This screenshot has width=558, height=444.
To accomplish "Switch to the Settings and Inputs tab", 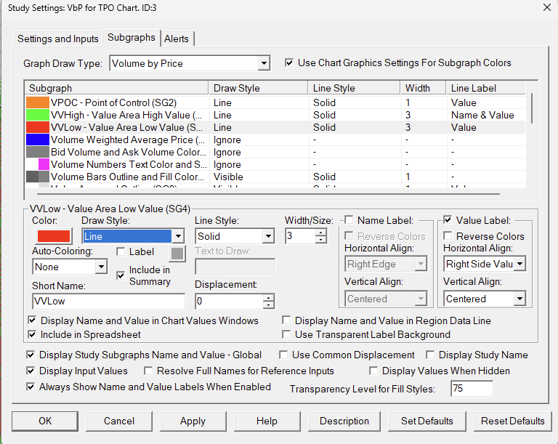I will [57, 39].
